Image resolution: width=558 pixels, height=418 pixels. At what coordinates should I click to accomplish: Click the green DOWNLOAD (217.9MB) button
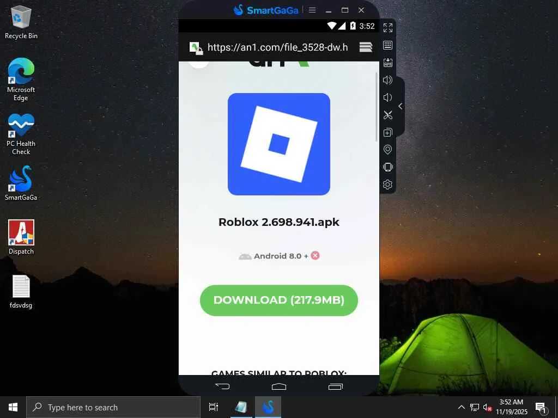[279, 300]
